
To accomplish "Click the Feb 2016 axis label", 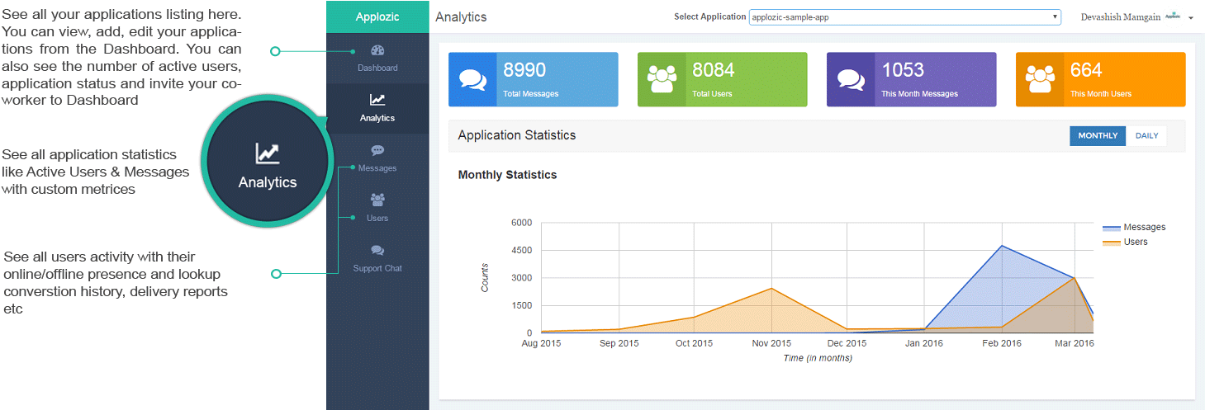I will pos(1002,343).
